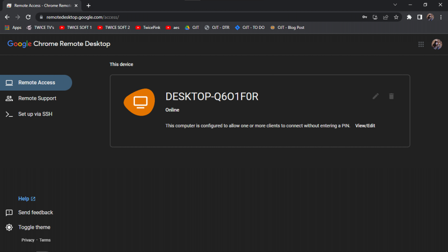448x252 pixels.
Task: Open the Privacy link
Action: coord(28,240)
